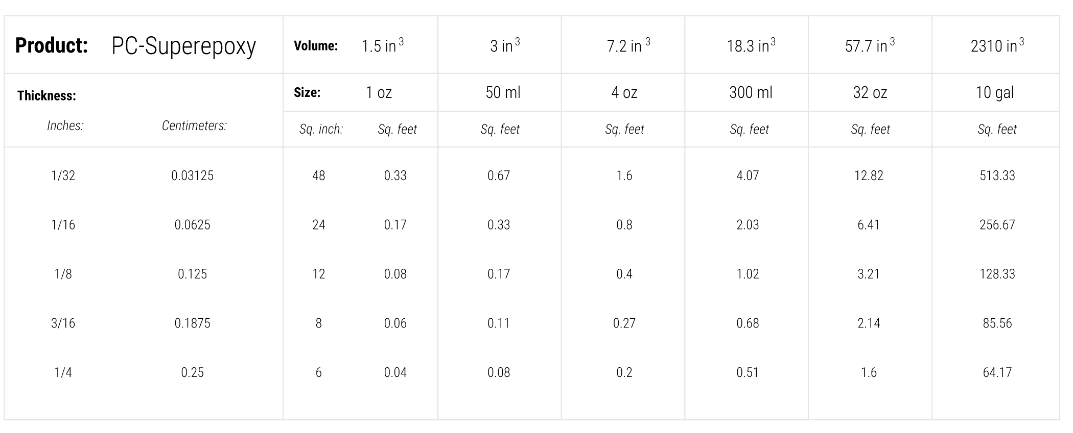Select the 513.33 sq. feet cell
This screenshot has height=433, width=1073.
pos(997,175)
